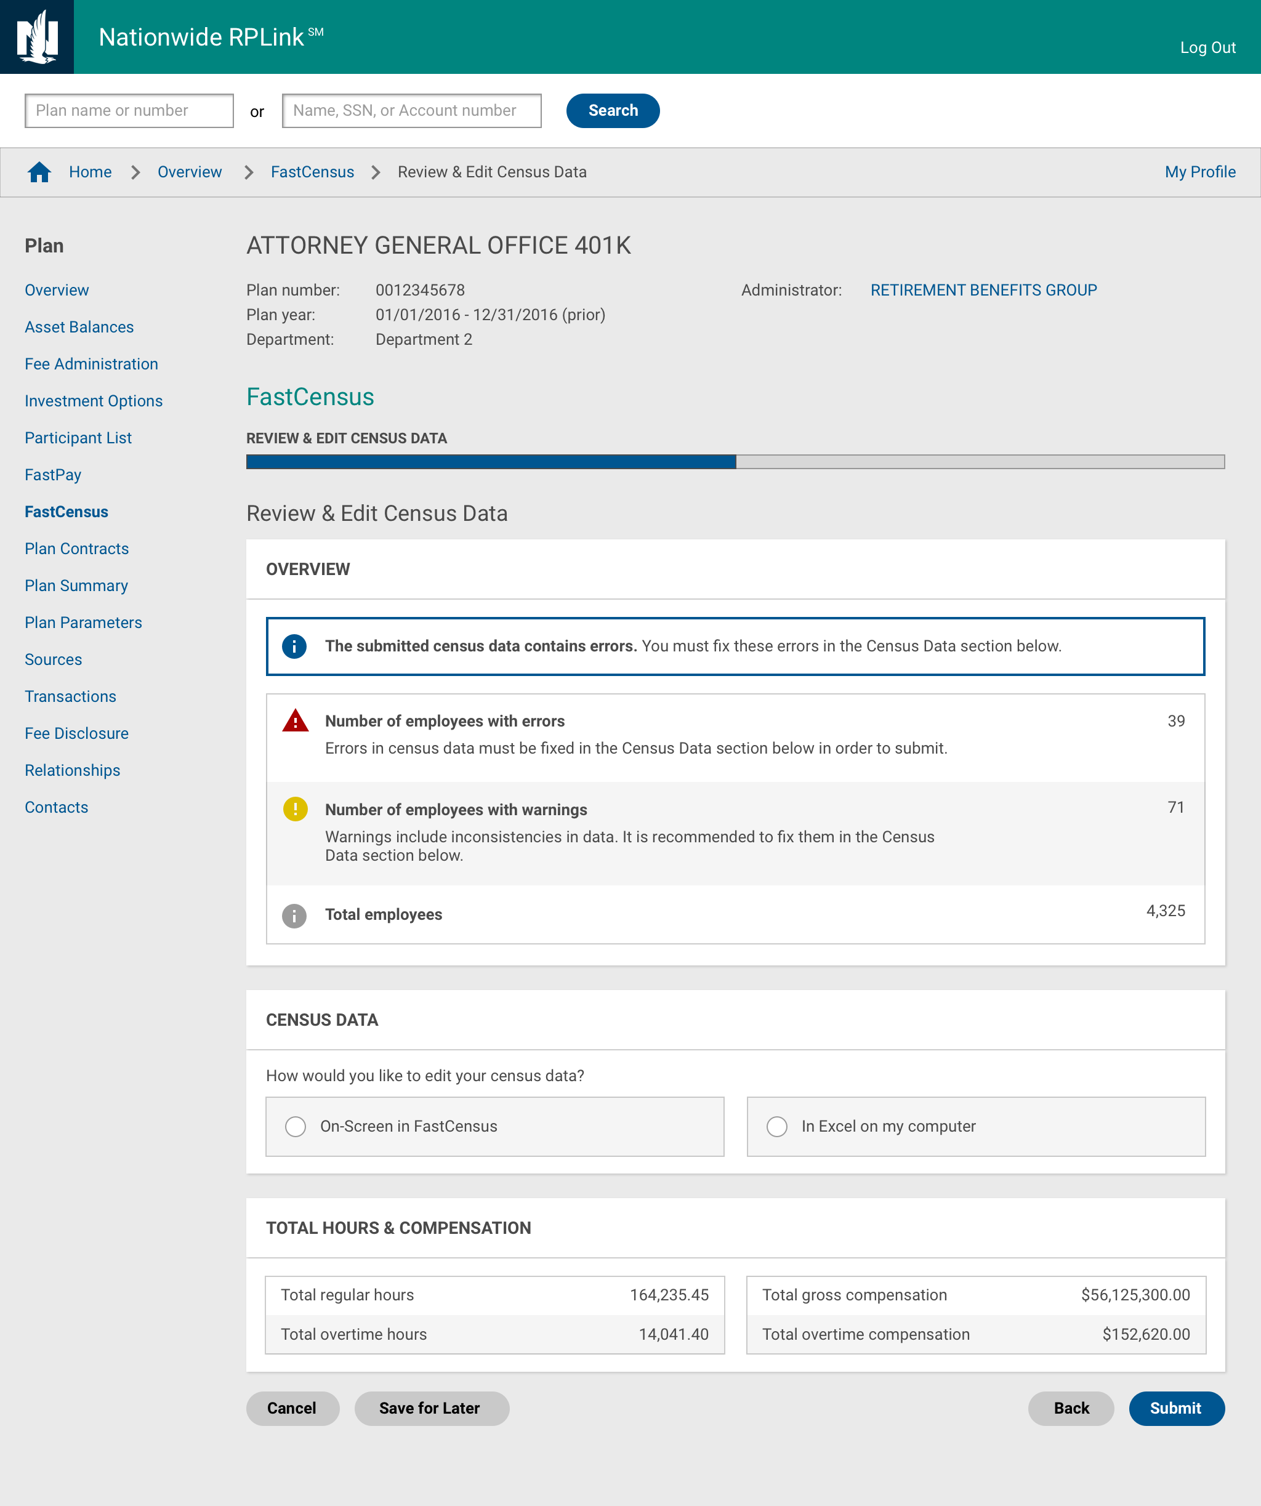Open Fee Administration sidebar item
Image resolution: width=1261 pixels, height=1506 pixels.
click(x=91, y=364)
